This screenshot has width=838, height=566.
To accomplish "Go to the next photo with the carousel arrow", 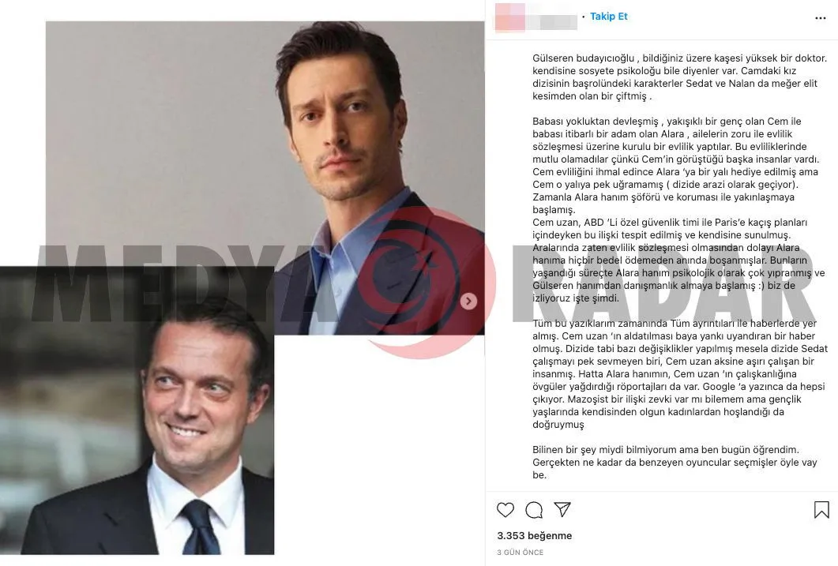I will (x=468, y=301).
